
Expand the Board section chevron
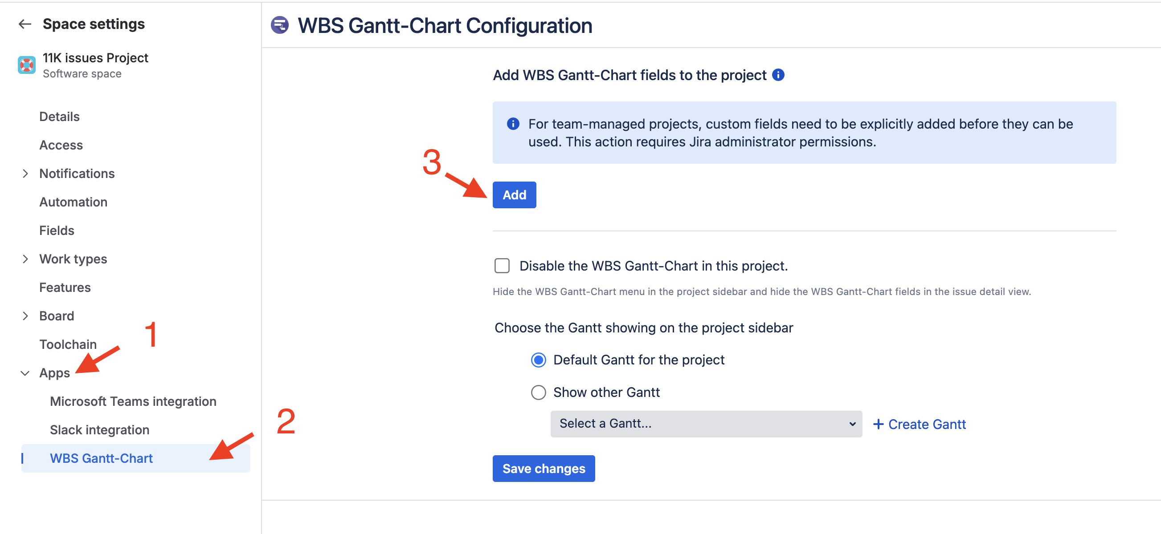click(x=25, y=316)
